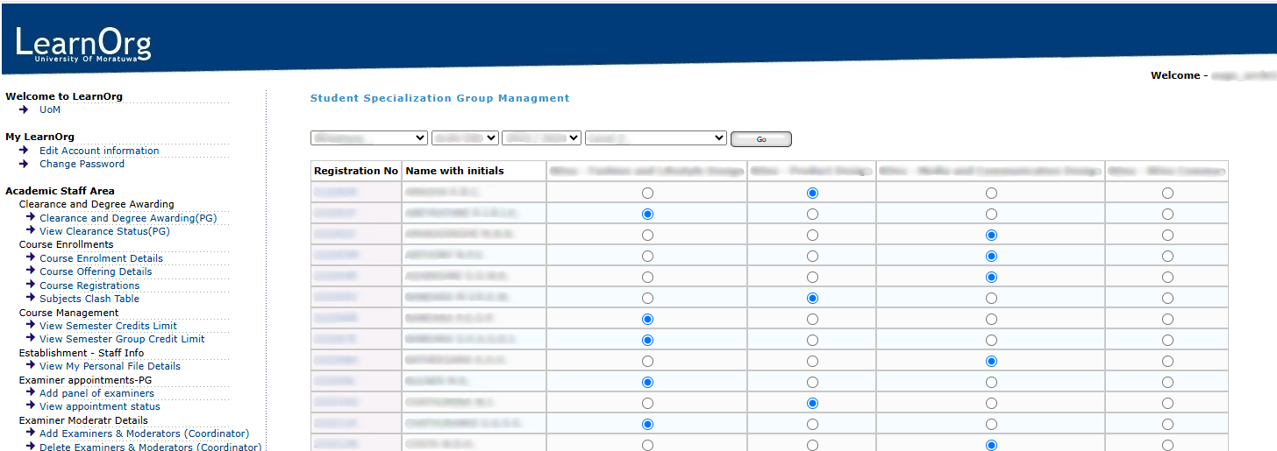1277x451 pixels.
Task: Click Examiner appointments-PG section label
Action: point(86,380)
